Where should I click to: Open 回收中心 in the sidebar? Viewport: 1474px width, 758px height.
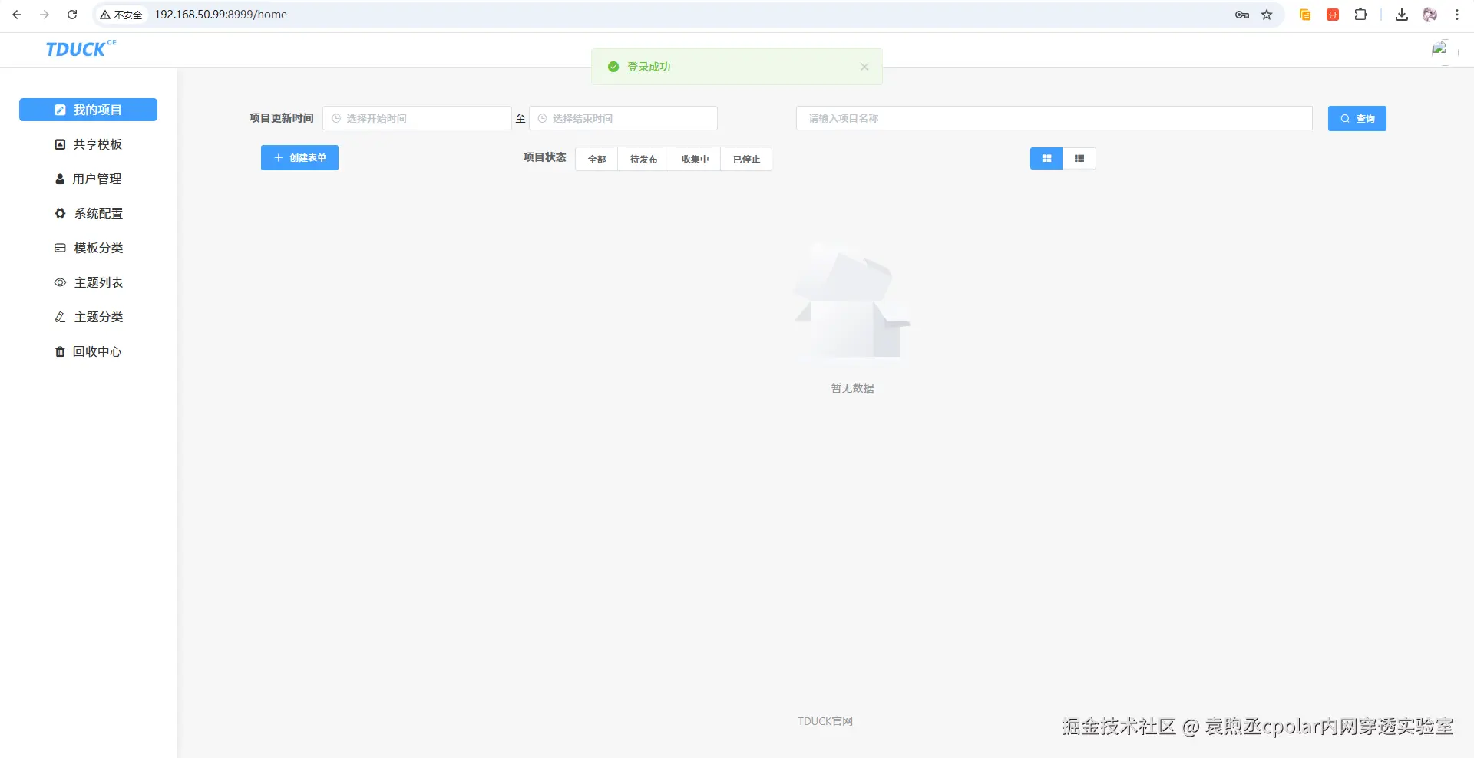pos(88,351)
